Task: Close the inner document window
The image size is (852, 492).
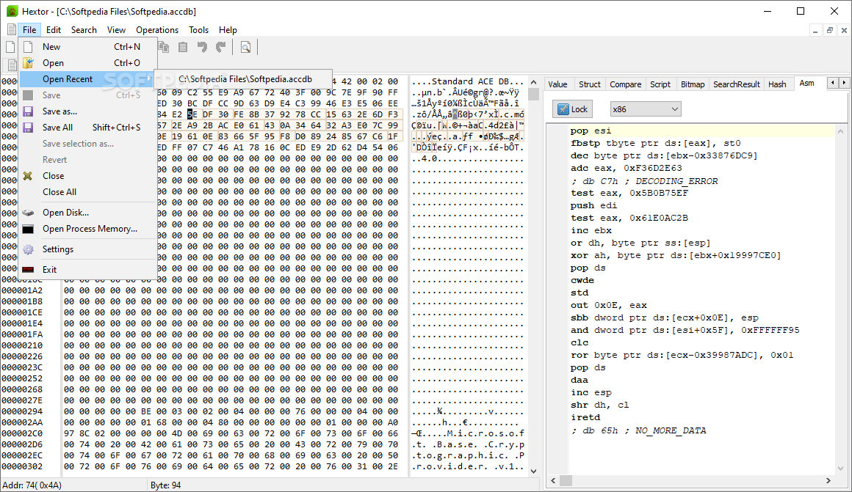Action: coord(845,30)
